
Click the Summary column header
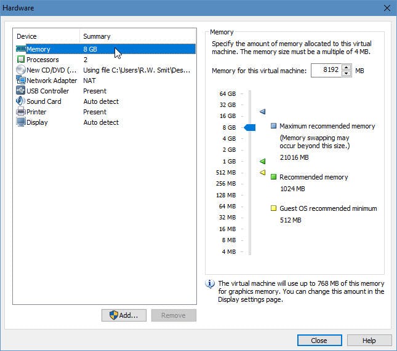138,36
